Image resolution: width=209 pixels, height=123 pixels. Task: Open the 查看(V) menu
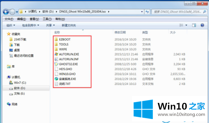click(34, 19)
